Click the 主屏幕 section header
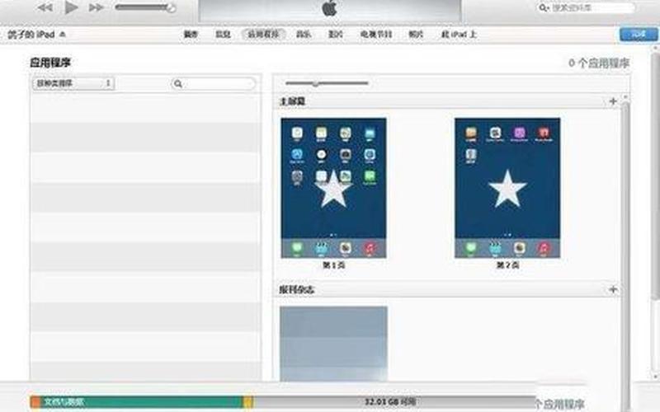Viewport: 660px width, 412px height. pyautogui.click(x=293, y=101)
